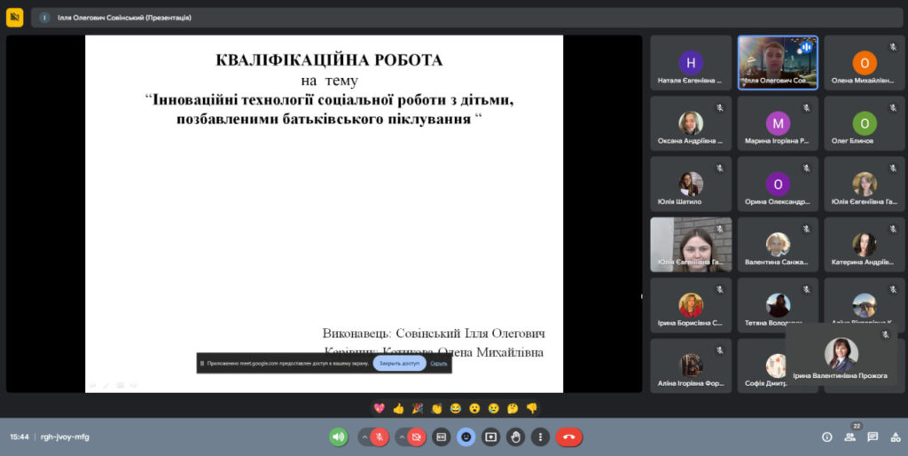Open the three-dot more options menu

tap(540, 436)
